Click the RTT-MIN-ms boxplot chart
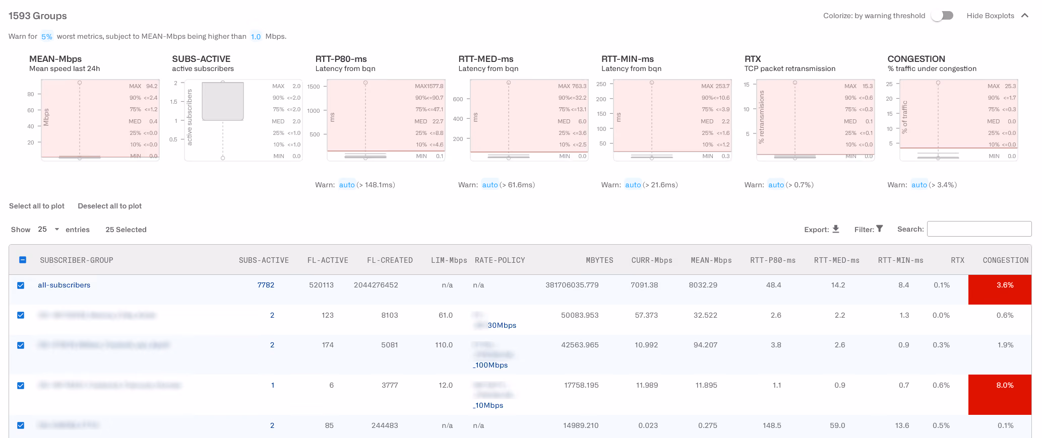The height and width of the screenshot is (438, 1042). (672, 120)
